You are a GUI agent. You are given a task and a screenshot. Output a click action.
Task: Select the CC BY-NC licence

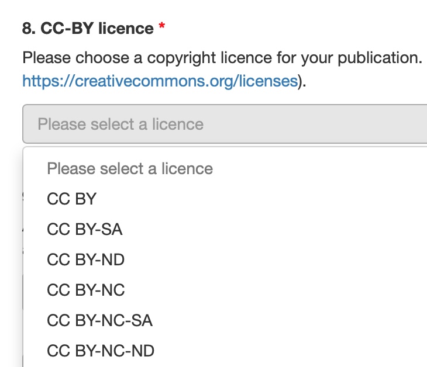click(x=86, y=290)
